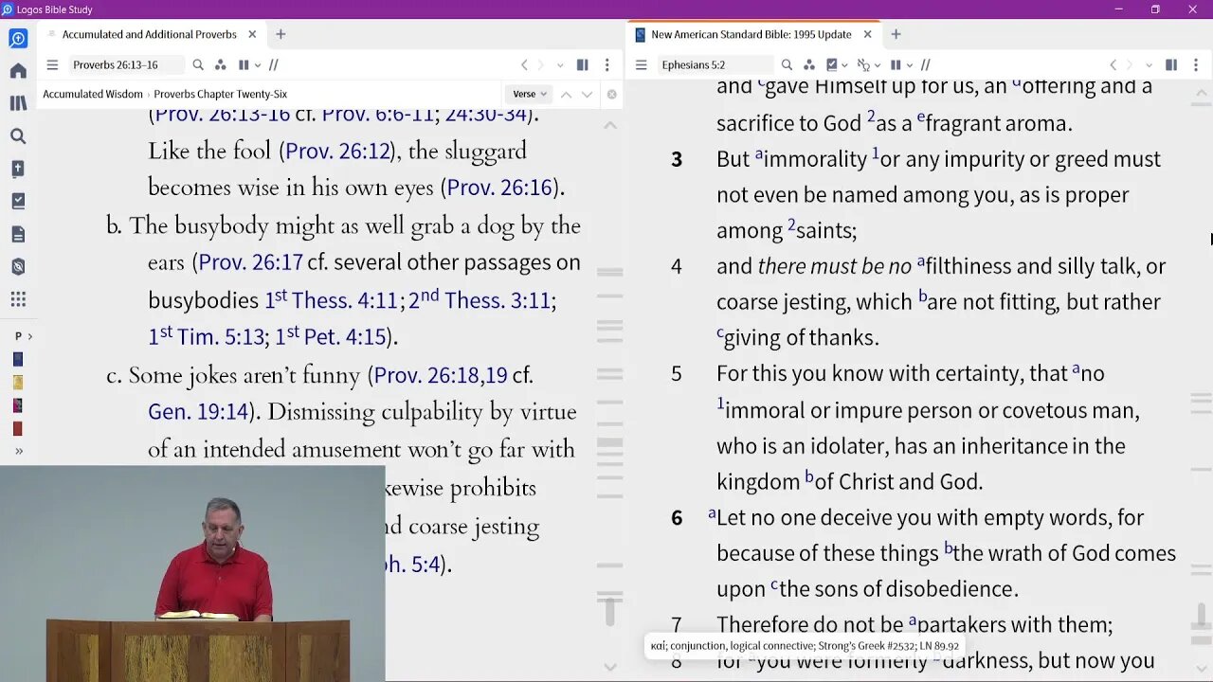Screen dimensions: 1213x682
Task: Go back in Proverbs panel history
Action: [524, 65]
